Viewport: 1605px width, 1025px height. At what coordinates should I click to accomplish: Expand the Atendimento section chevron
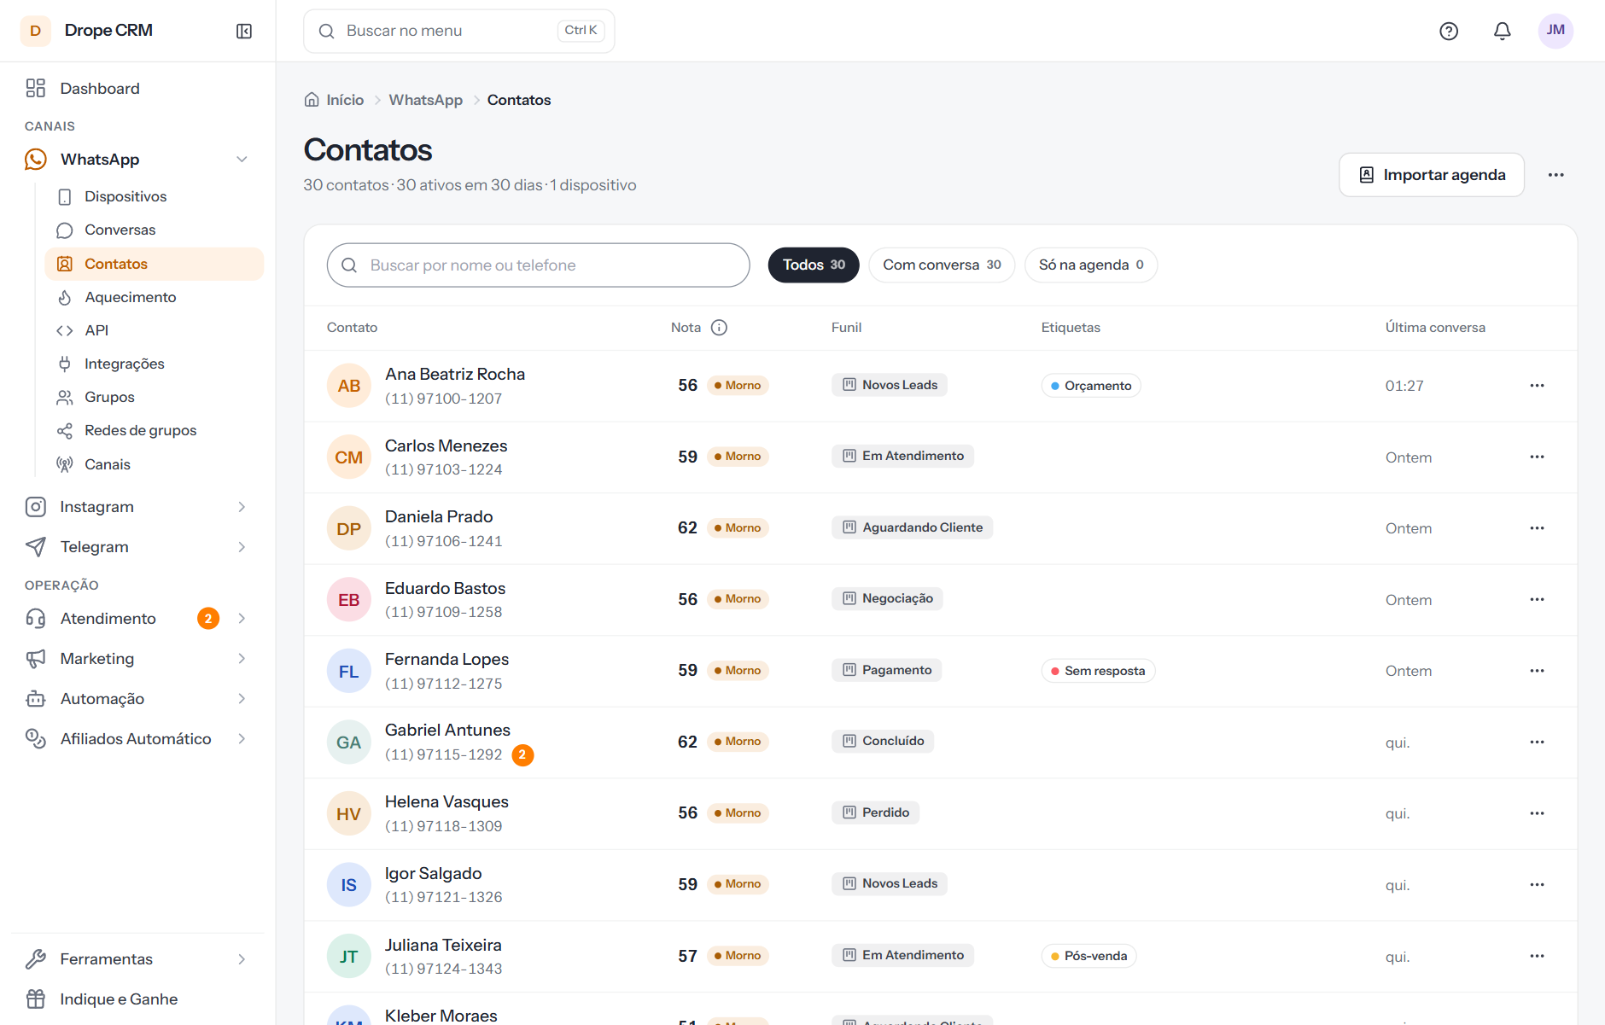[x=242, y=619]
